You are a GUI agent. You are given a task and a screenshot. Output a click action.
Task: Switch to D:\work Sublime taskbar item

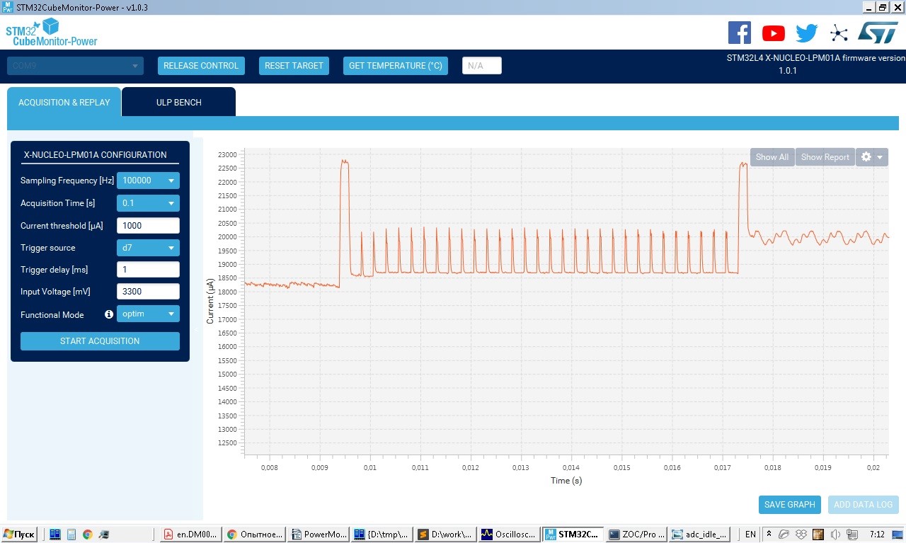click(x=445, y=535)
